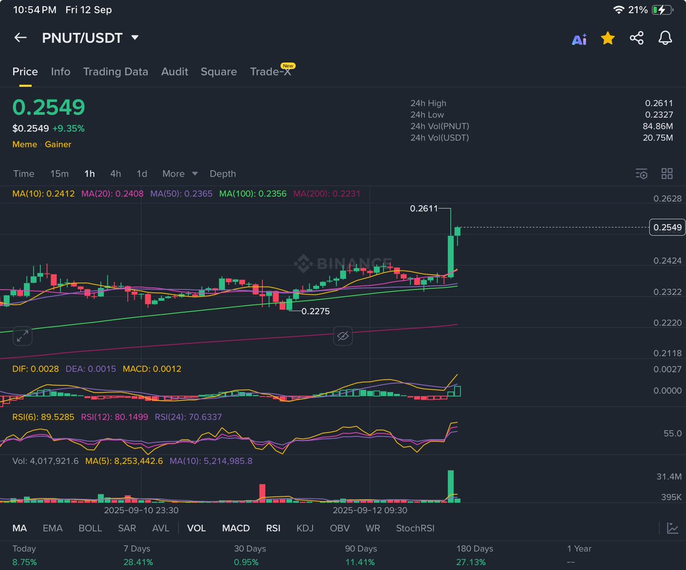Tap the MA(20): 0.2408 legend
This screenshot has width=686, height=570.
click(113, 194)
